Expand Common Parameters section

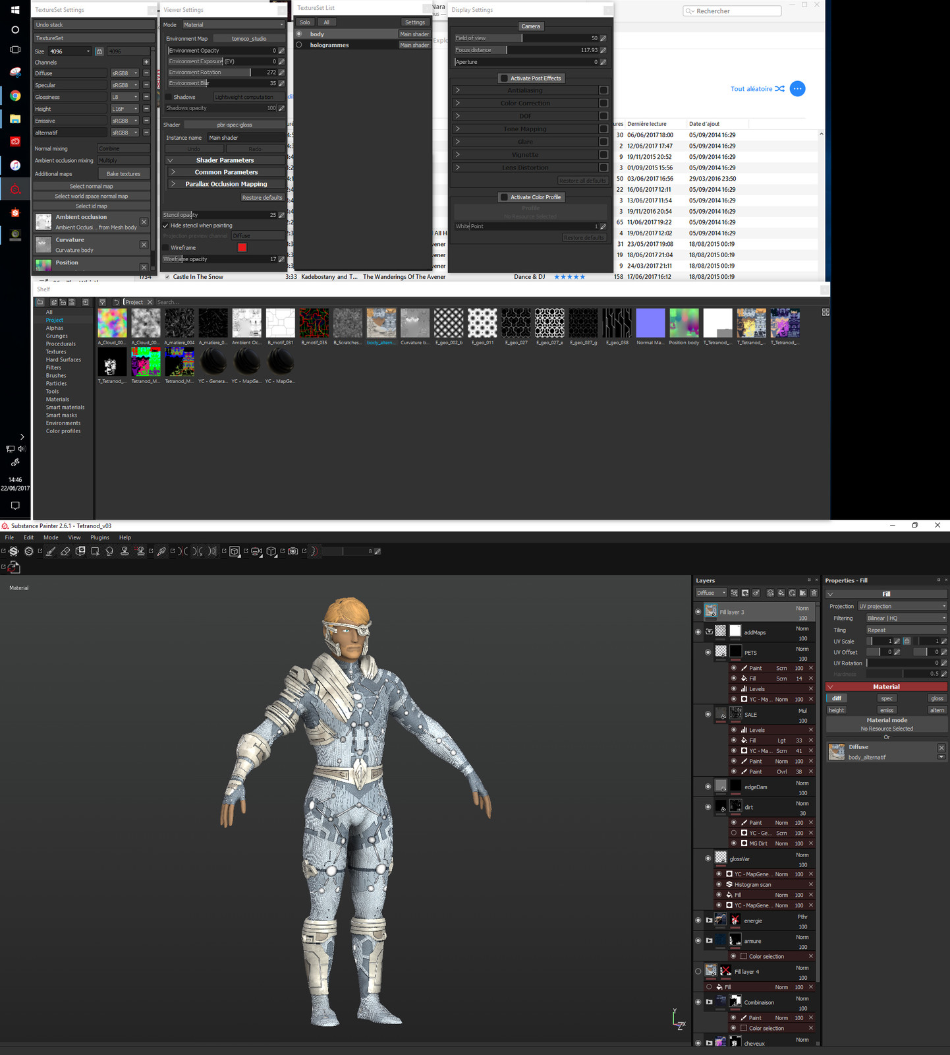tap(225, 172)
